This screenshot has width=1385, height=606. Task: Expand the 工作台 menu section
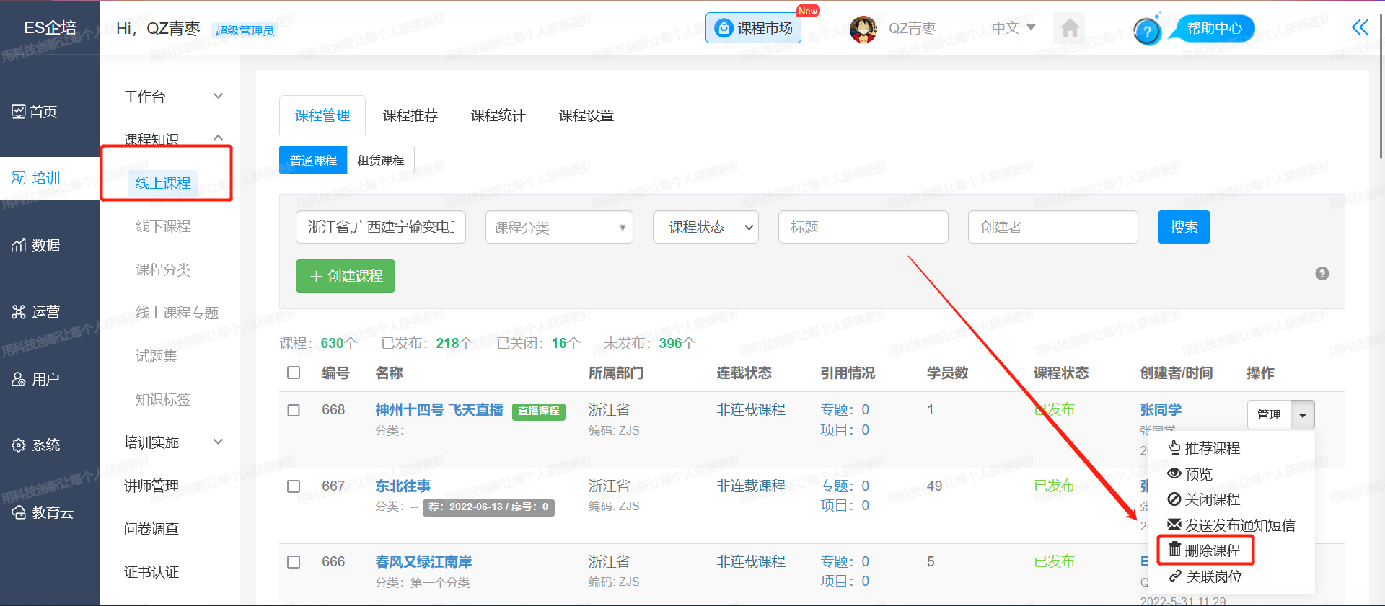click(x=173, y=97)
